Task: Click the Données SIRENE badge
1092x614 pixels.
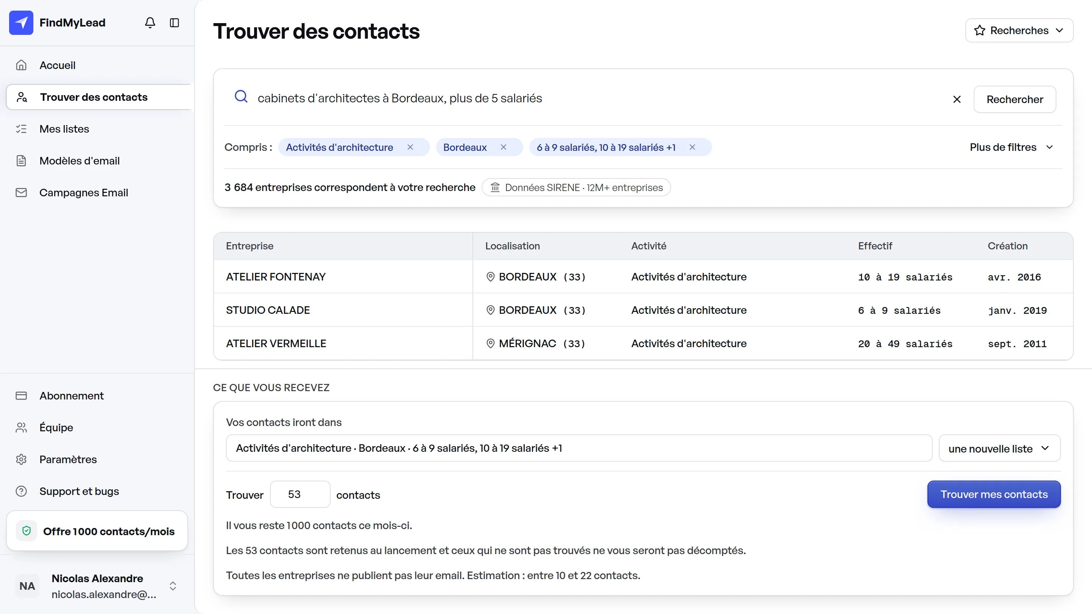Action: click(576, 187)
